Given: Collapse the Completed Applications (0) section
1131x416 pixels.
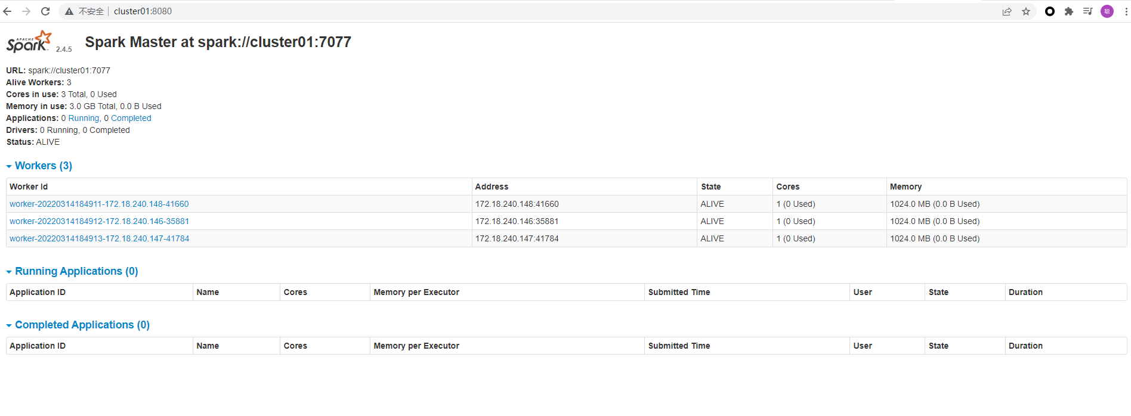Looking at the screenshot, I should (x=78, y=325).
